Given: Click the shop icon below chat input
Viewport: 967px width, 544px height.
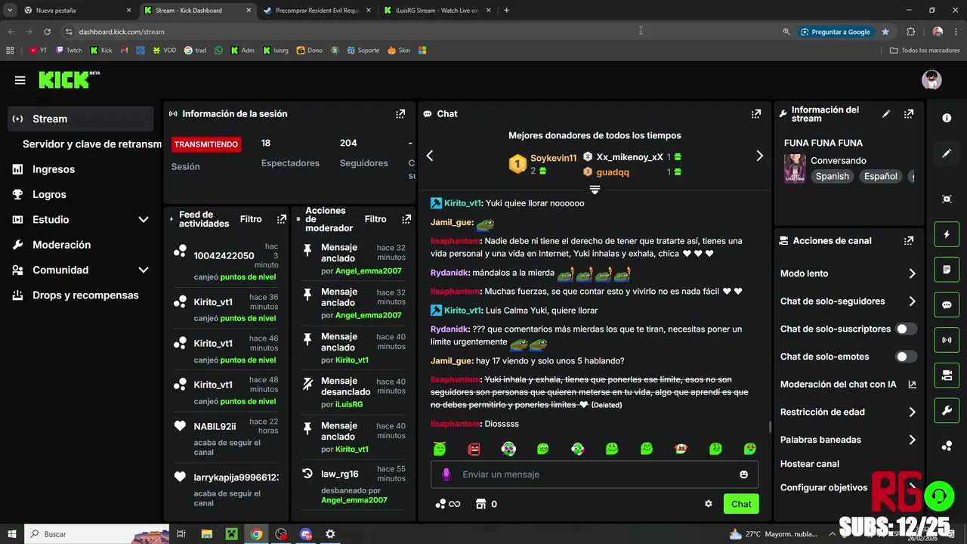Looking at the screenshot, I should [480, 504].
